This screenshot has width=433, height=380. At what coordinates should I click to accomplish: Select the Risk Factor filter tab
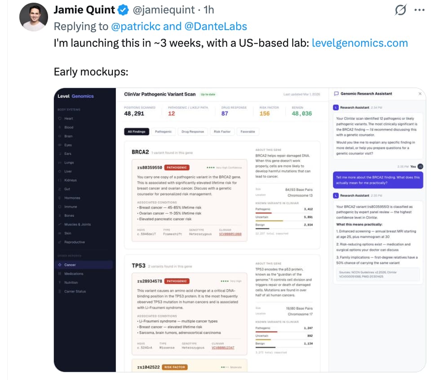coord(222,132)
